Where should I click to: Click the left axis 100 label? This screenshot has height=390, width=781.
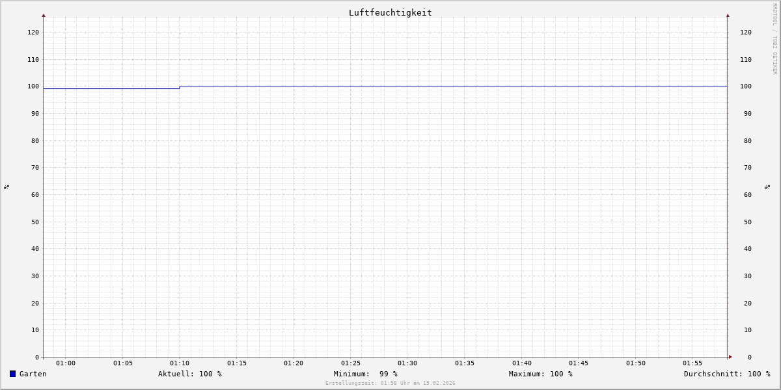coord(33,86)
